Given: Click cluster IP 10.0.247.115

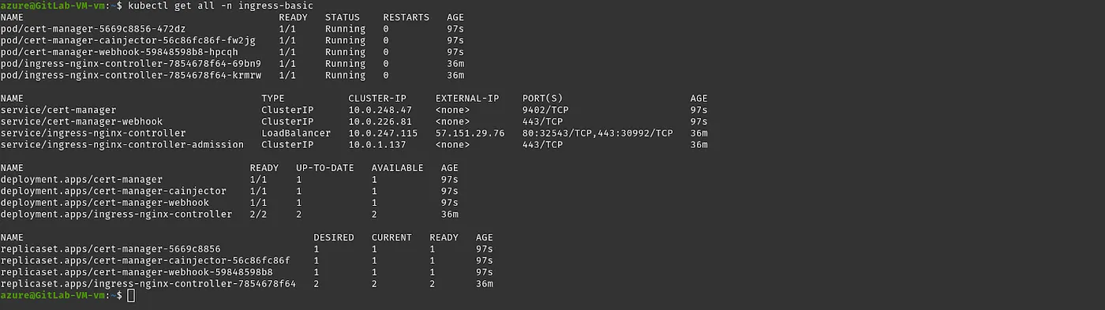Looking at the screenshot, I should coord(383,133).
